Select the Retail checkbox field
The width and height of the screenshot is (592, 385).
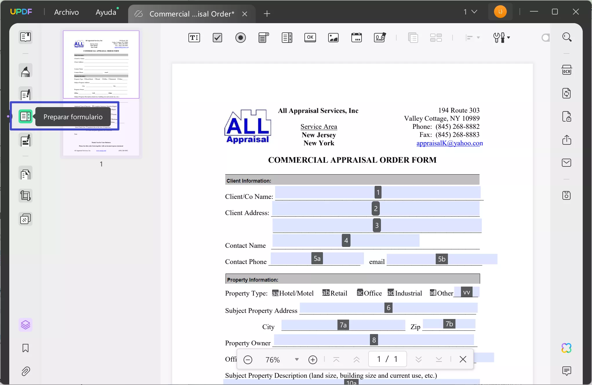(x=326, y=293)
